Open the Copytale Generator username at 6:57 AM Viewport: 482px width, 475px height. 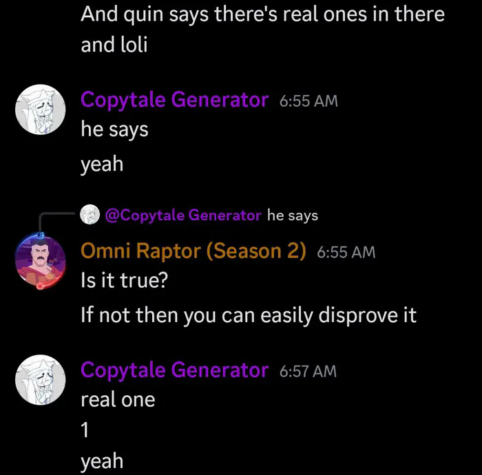(x=175, y=370)
